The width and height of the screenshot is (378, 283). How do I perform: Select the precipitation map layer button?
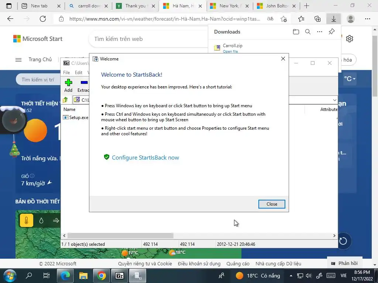(x=41, y=220)
